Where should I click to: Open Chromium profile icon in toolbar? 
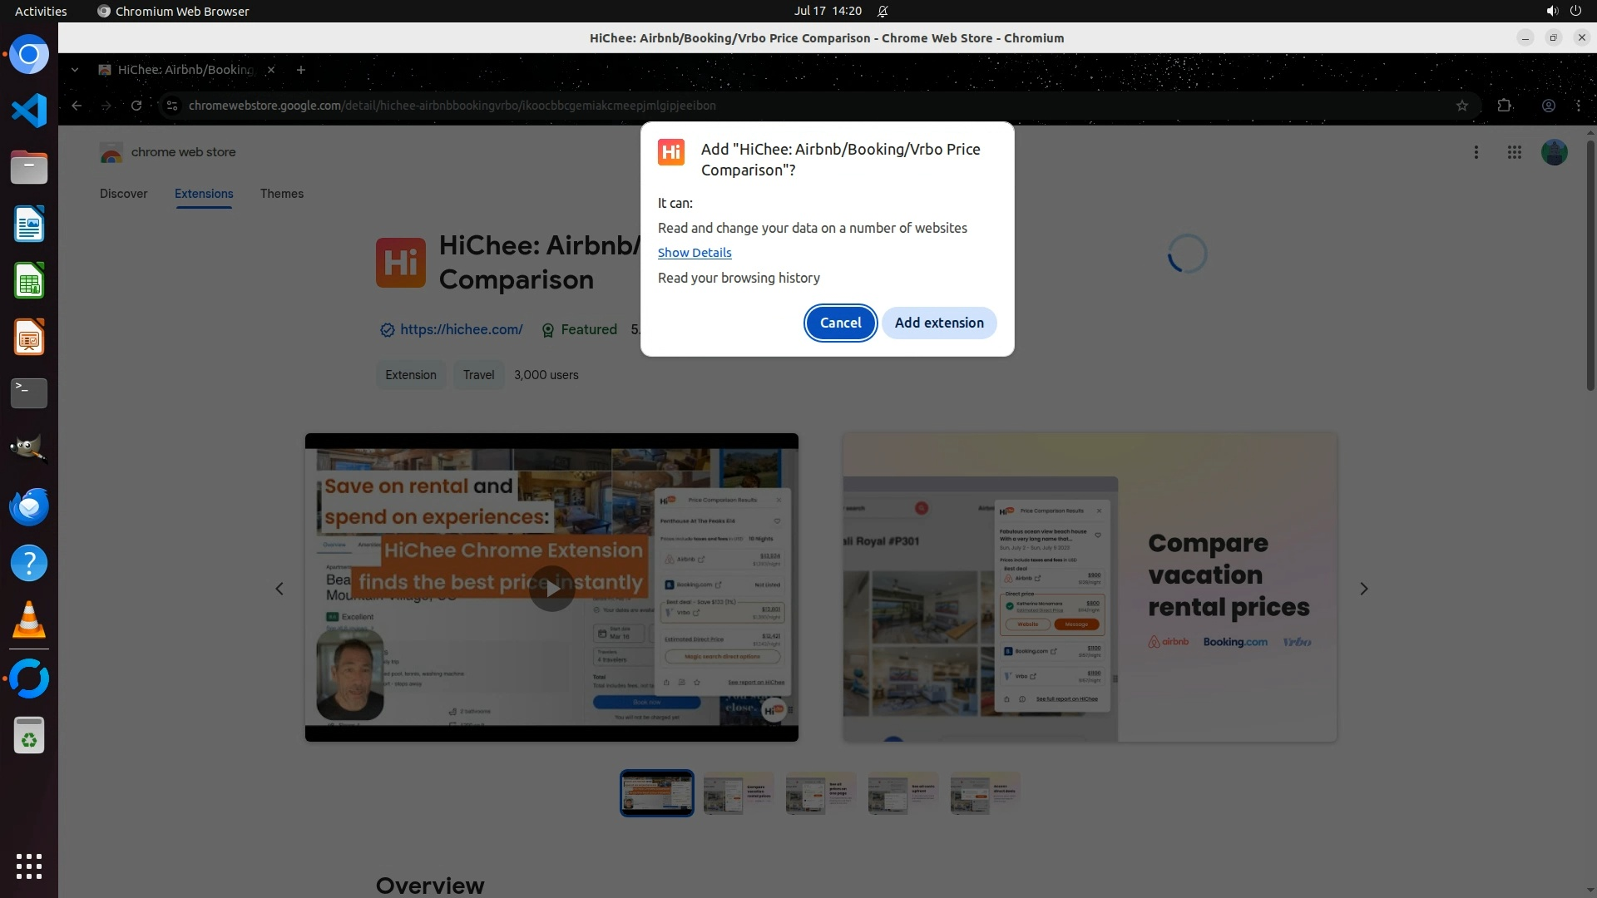1548,106
